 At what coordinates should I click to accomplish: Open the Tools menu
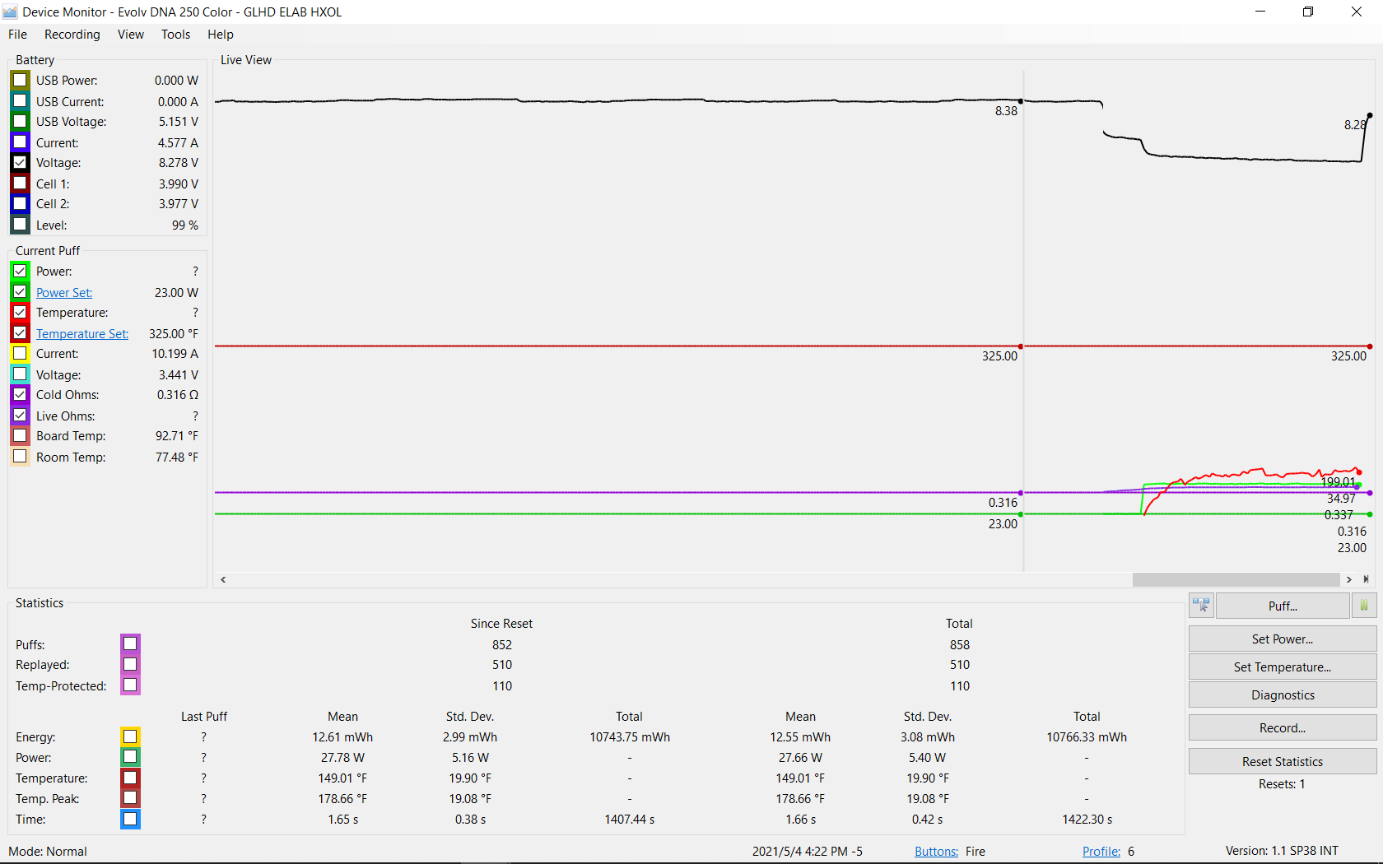[175, 35]
